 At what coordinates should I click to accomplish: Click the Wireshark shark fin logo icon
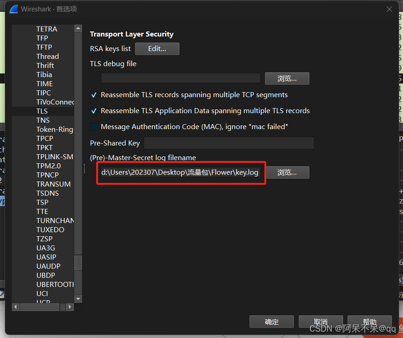click(x=14, y=9)
